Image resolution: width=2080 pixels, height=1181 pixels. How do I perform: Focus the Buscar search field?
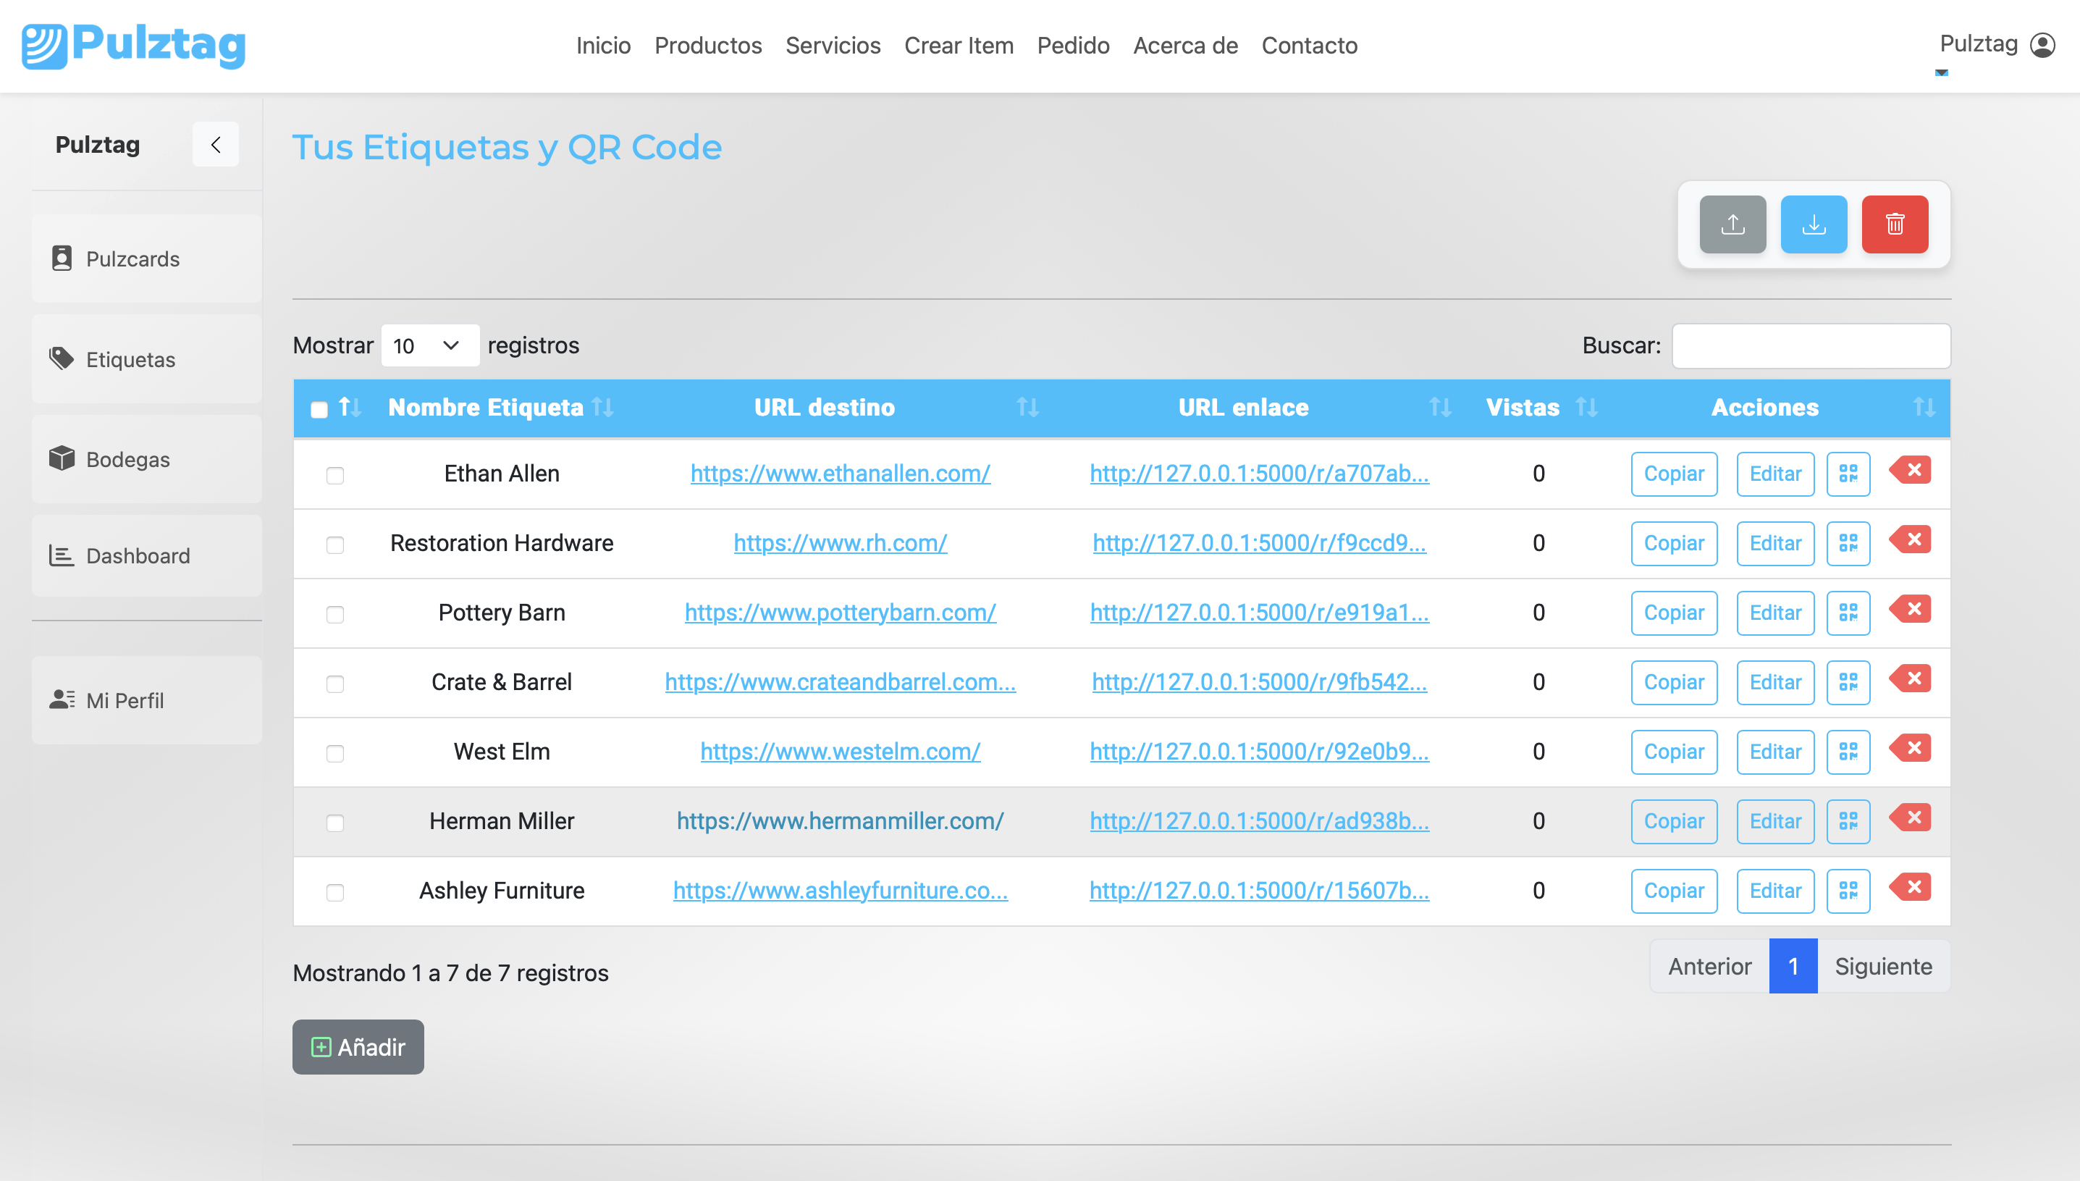coord(1811,346)
